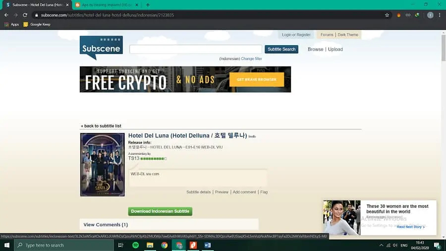446x251 pixels.
Task: Open the Google Keep bookmark
Action: coord(37,24)
